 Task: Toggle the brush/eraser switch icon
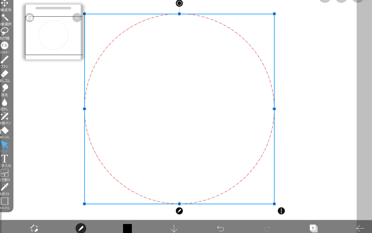[34, 229]
